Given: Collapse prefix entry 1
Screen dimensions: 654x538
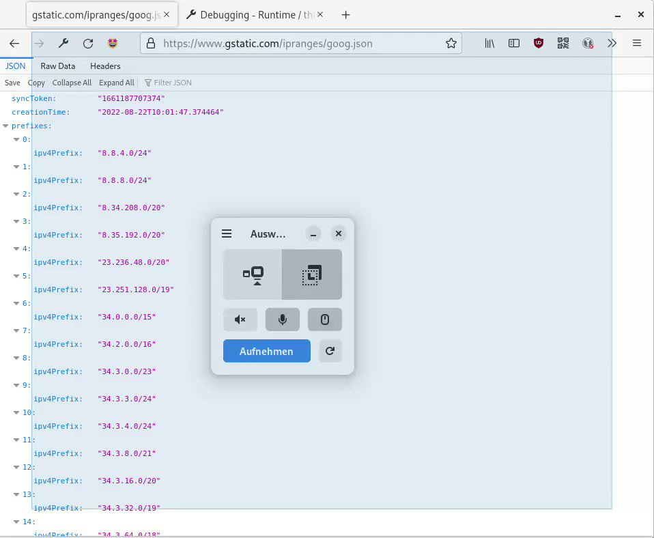Looking at the screenshot, I should [16, 167].
